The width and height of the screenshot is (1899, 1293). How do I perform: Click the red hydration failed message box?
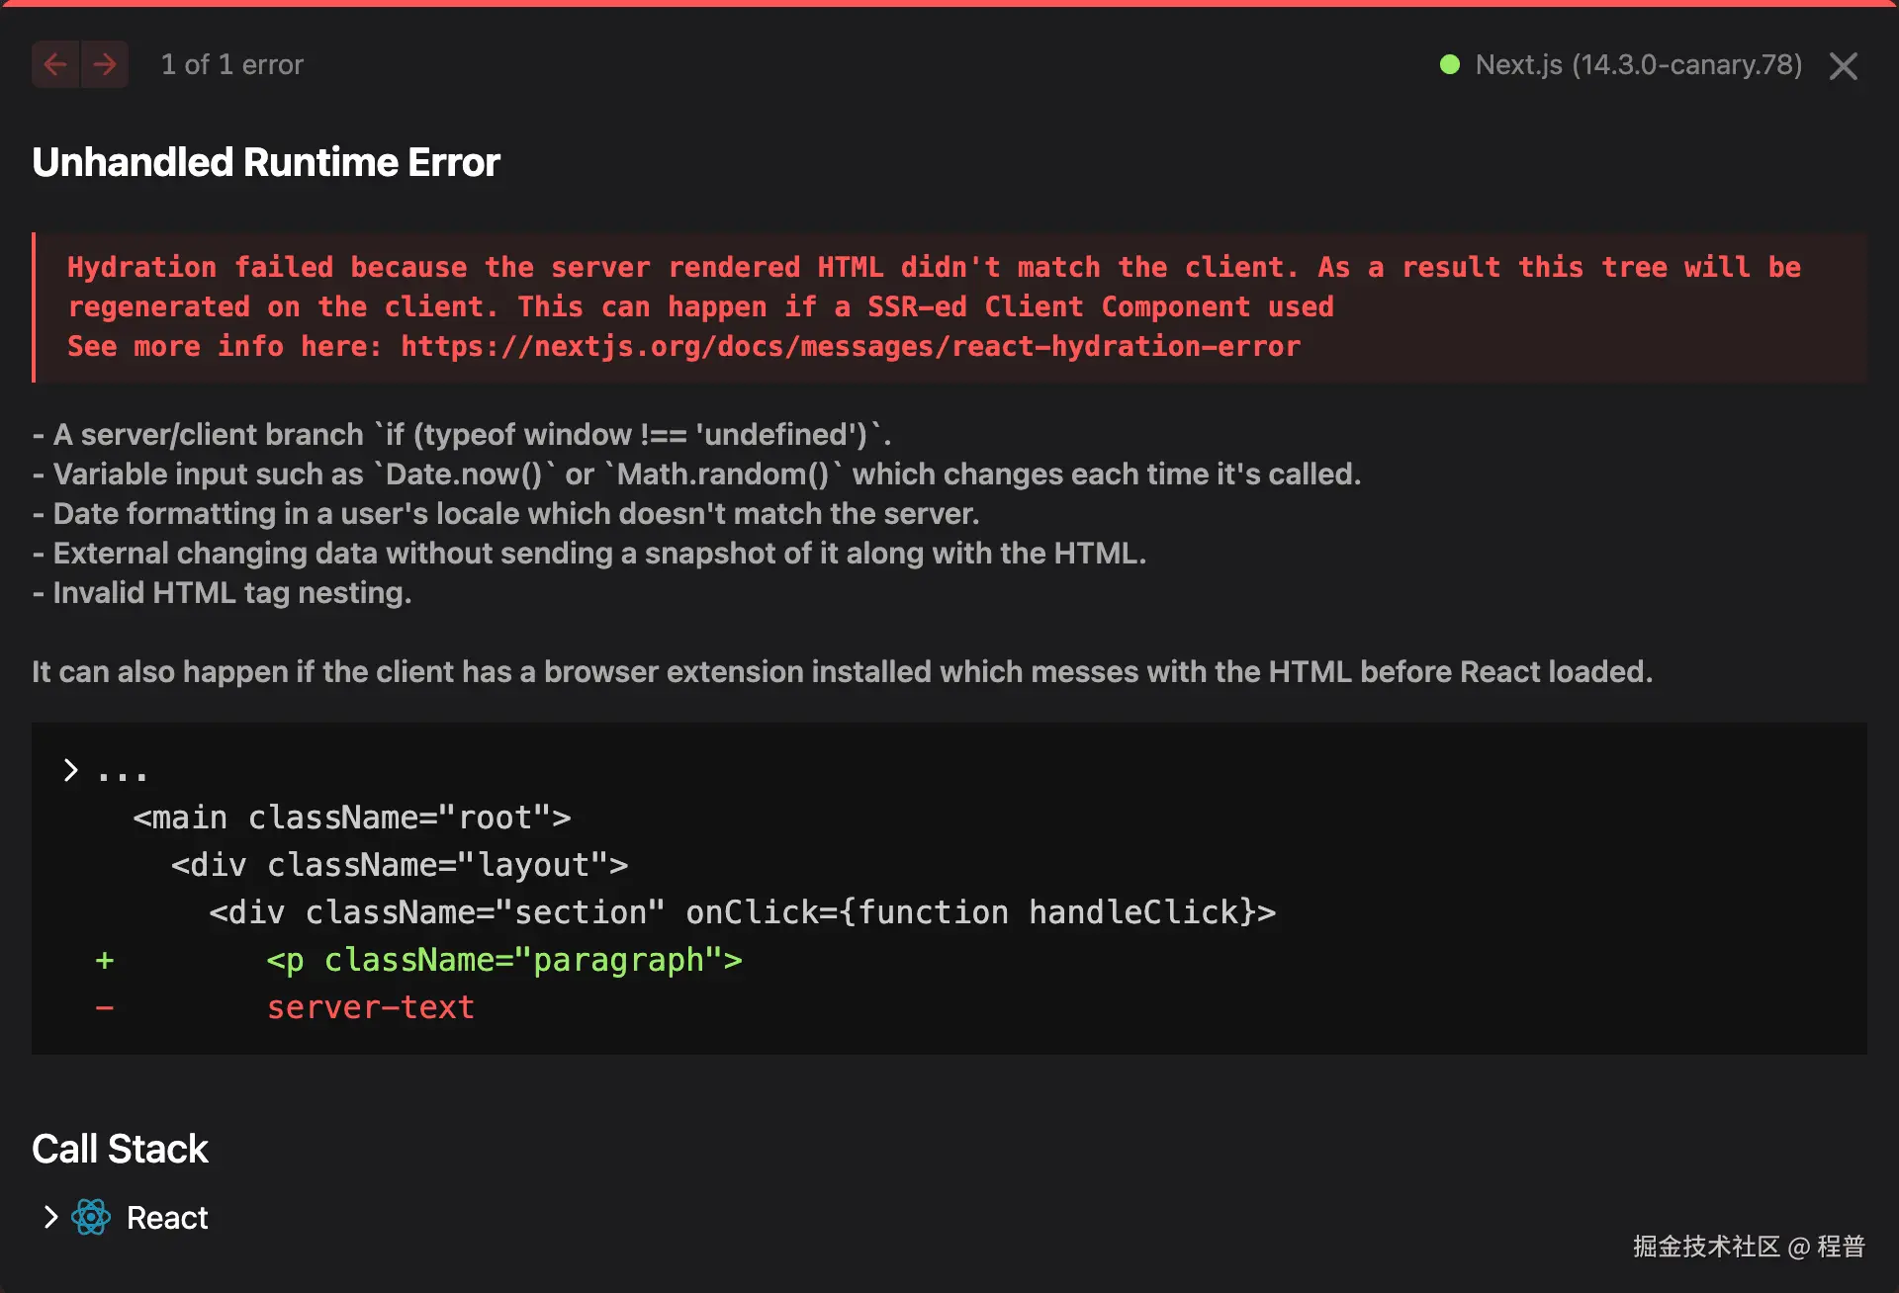[x=949, y=306]
